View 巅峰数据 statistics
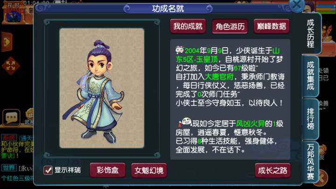This screenshot has height=189, width=336. click(272, 26)
